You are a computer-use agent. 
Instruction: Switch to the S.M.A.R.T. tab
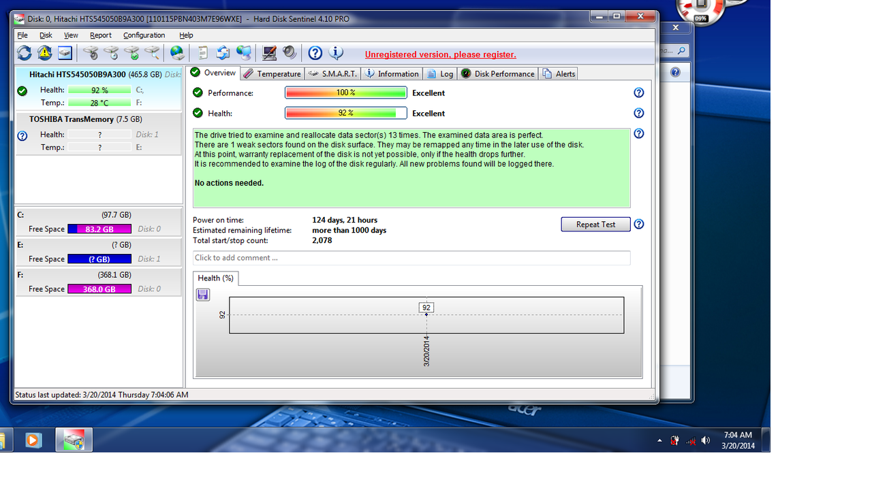pos(332,73)
